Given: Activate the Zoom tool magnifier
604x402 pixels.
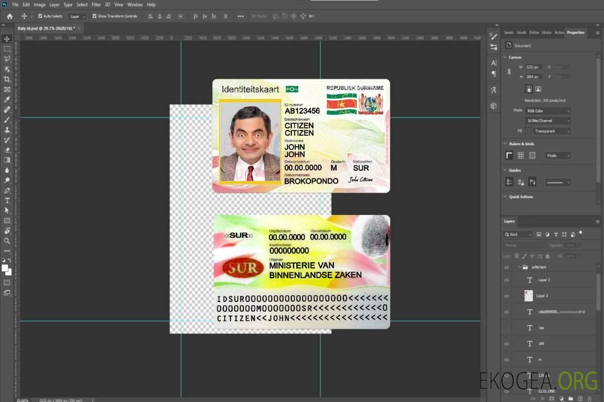Looking at the screenshot, I should coord(7,241).
